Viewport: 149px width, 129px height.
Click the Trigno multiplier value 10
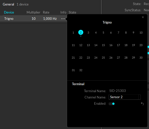pos(34,19)
